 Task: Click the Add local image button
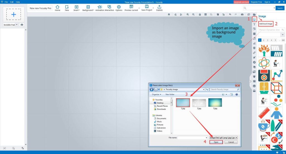click(265, 24)
